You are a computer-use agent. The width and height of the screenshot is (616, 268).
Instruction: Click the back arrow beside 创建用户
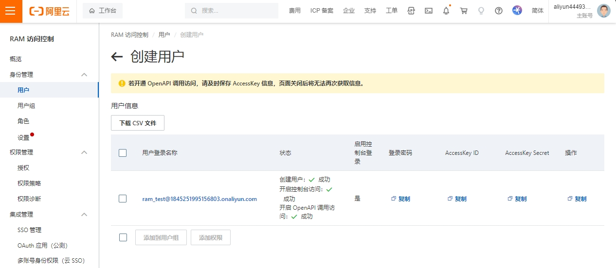tap(117, 57)
